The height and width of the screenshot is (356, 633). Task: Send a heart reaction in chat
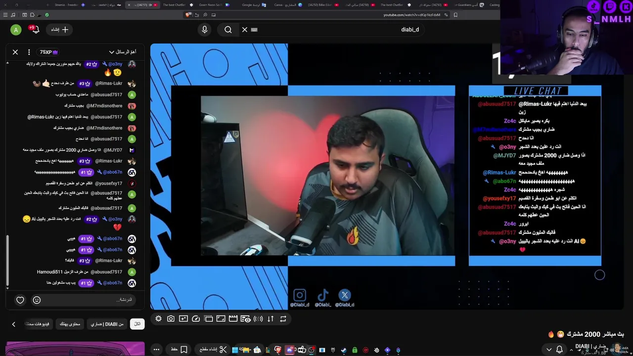[x=20, y=300]
